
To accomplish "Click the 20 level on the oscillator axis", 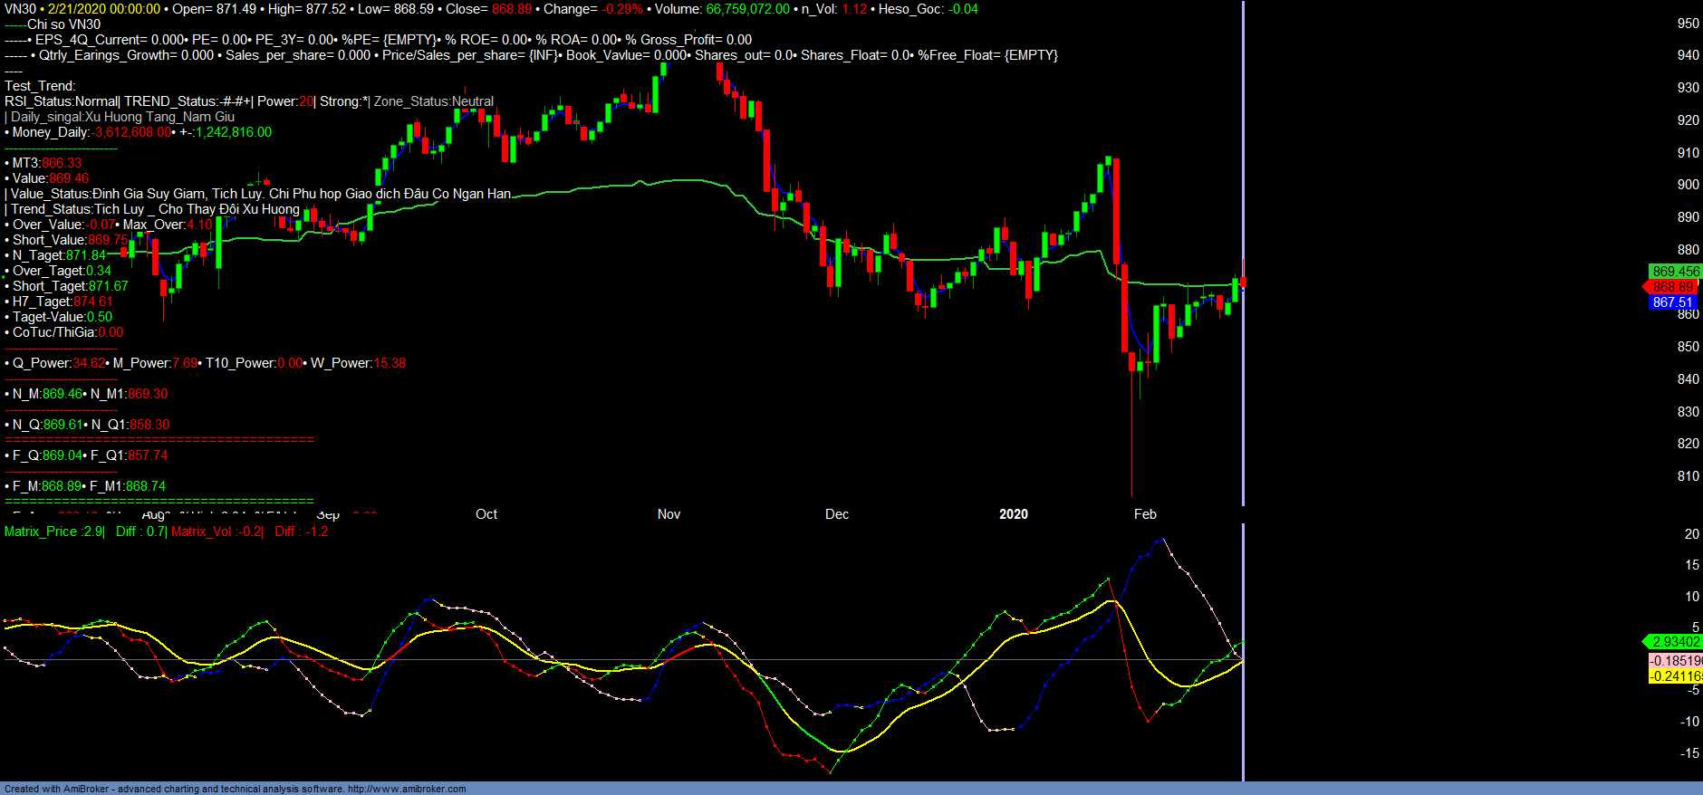I will pos(1691,534).
